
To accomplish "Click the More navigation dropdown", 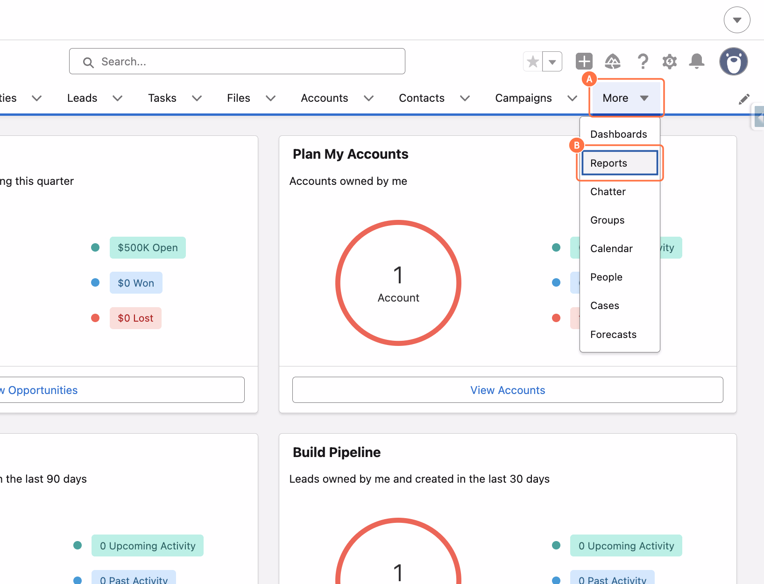I will 626,98.
